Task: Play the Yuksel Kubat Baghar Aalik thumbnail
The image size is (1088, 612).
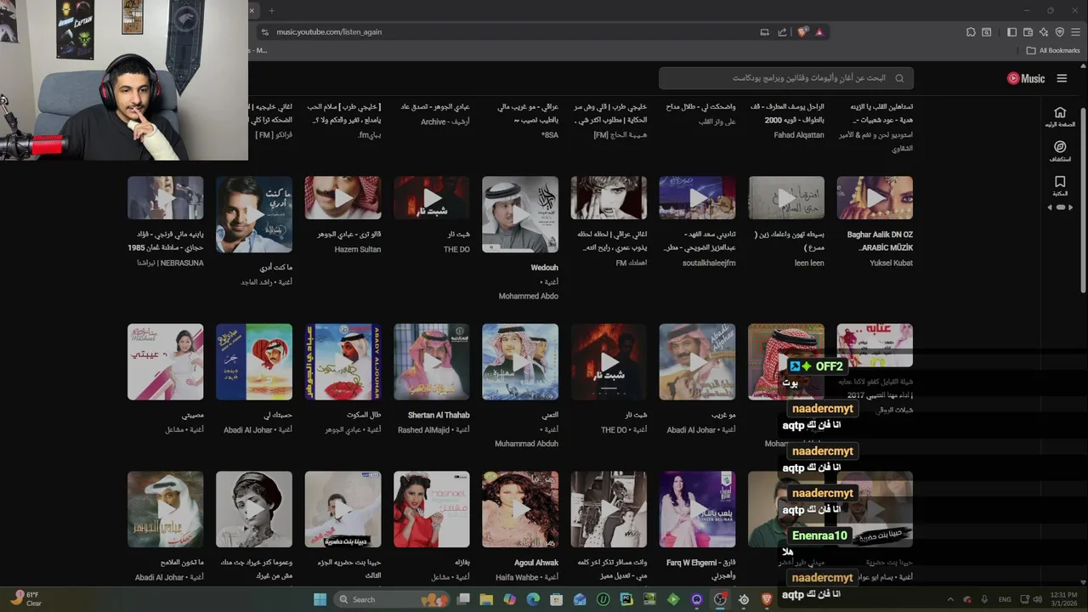Action: click(875, 198)
